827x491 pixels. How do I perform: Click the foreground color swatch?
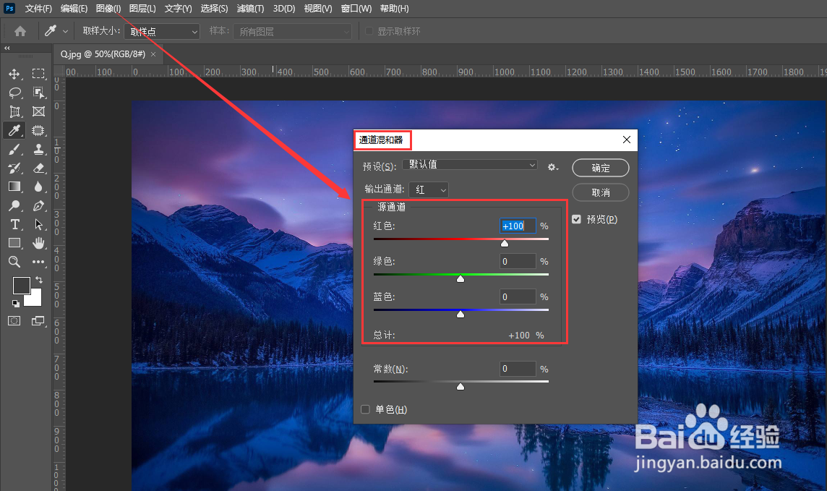(x=21, y=286)
